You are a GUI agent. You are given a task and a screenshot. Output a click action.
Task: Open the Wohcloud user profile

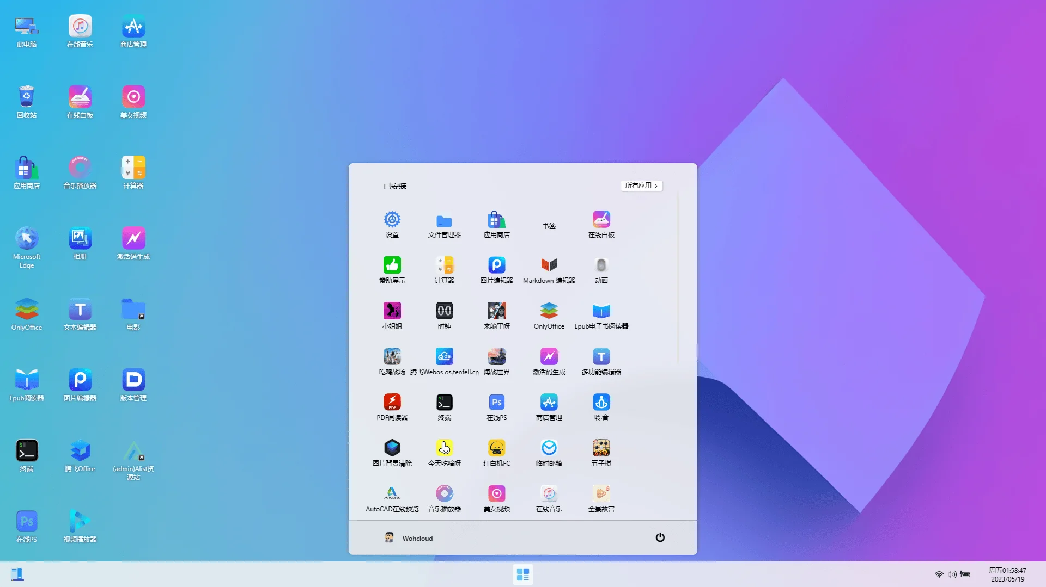[x=409, y=538]
